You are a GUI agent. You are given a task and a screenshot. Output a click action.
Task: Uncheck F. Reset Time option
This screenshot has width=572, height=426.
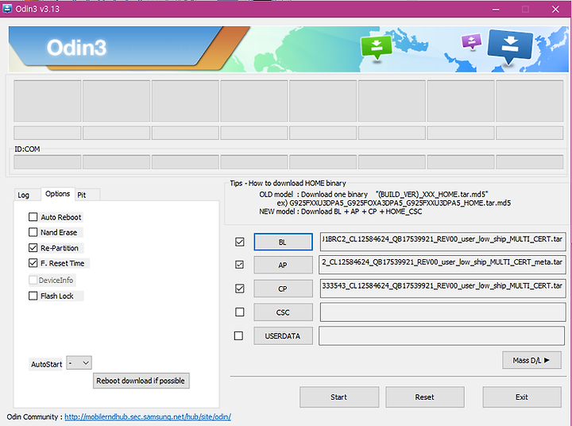(33, 263)
